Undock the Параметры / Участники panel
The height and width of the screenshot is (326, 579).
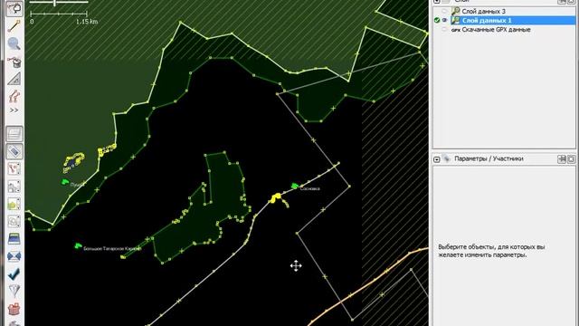562,159
